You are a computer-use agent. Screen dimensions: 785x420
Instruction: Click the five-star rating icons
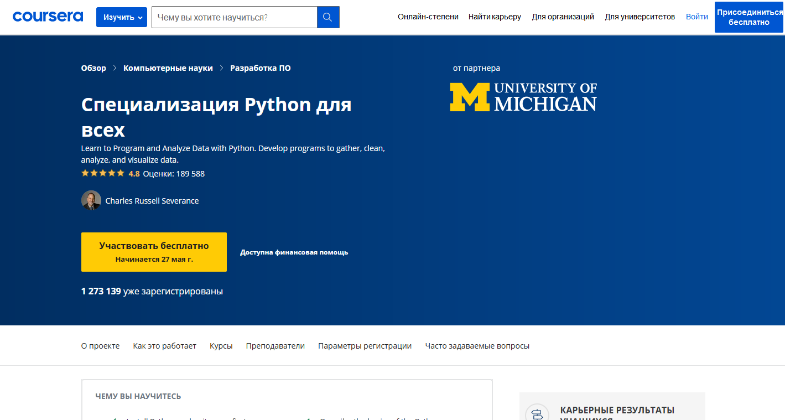103,173
